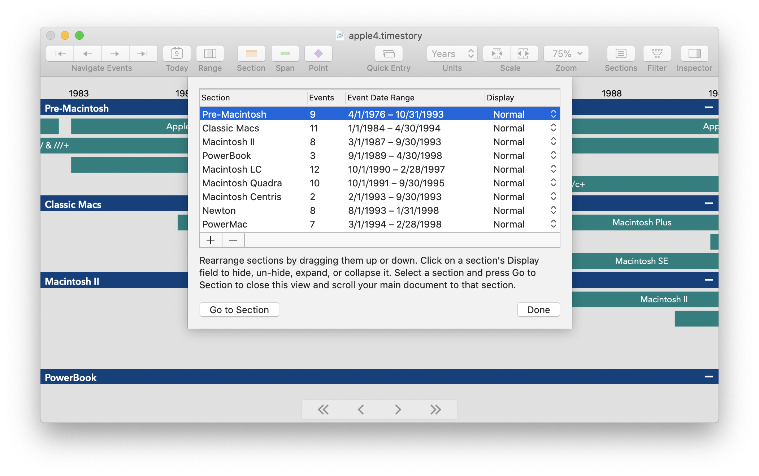Image resolution: width=759 pixels, height=476 pixels.
Task: Click the Today calendar icon
Action: pyautogui.click(x=177, y=53)
